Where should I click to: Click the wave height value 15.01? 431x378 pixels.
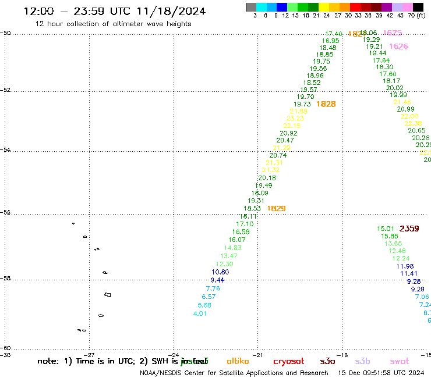click(386, 229)
